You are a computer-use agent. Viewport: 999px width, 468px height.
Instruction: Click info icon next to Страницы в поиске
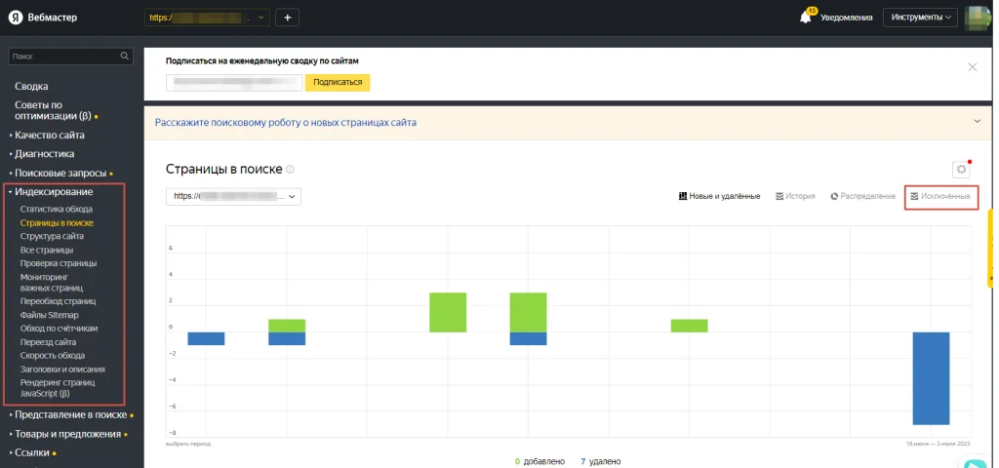coord(290,170)
